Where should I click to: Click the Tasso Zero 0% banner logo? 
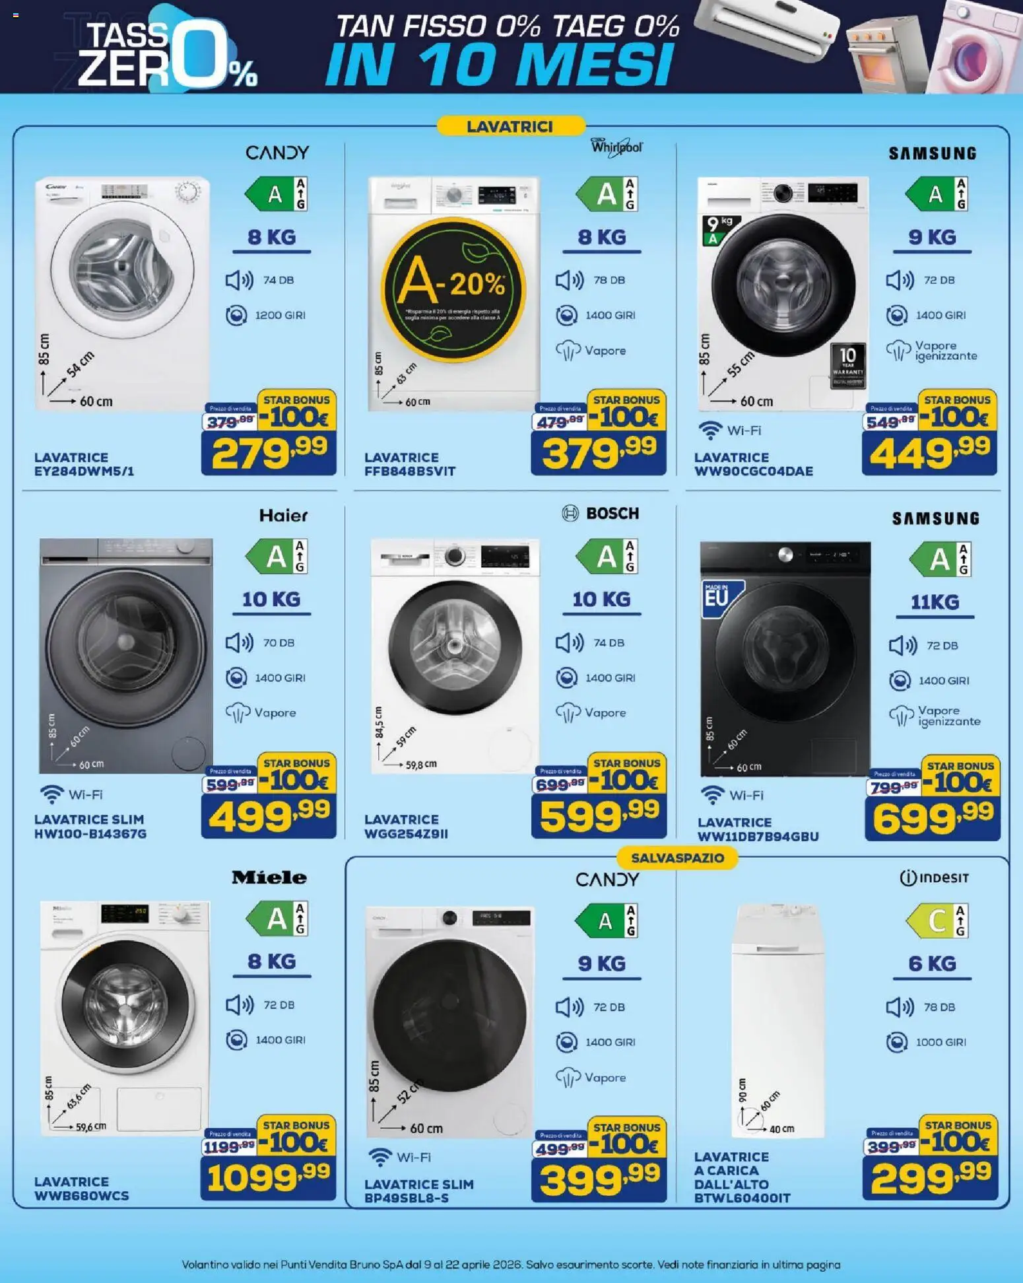168,48
